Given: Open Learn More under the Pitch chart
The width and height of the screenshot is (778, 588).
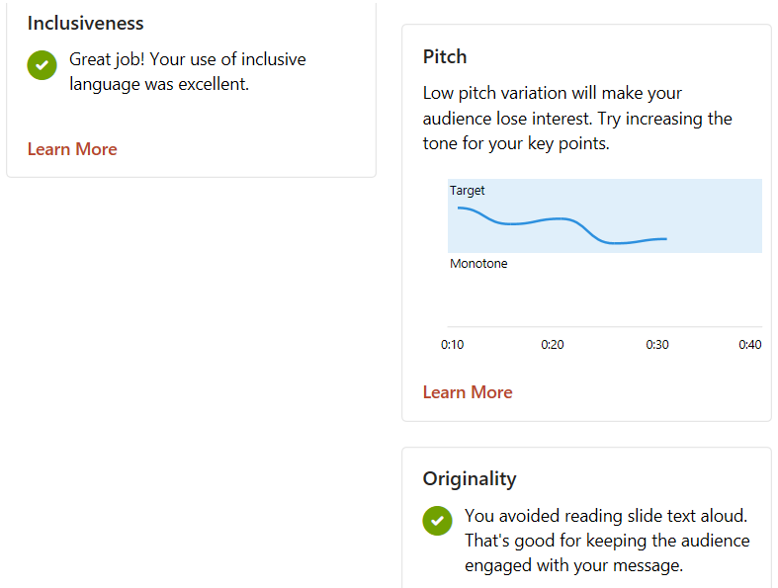Looking at the screenshot, I should click(468, 392).
